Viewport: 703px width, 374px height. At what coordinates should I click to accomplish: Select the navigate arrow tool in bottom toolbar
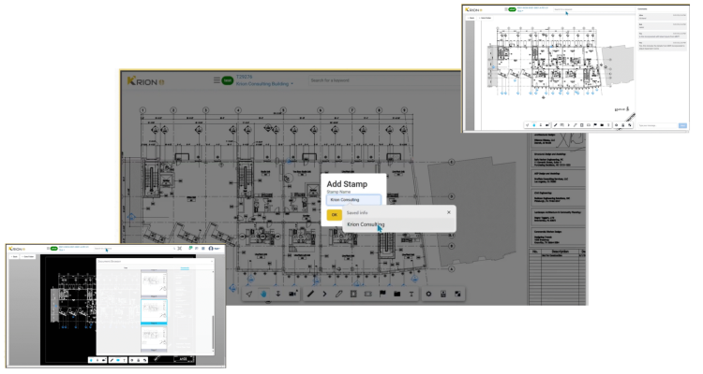click(249, 294)
